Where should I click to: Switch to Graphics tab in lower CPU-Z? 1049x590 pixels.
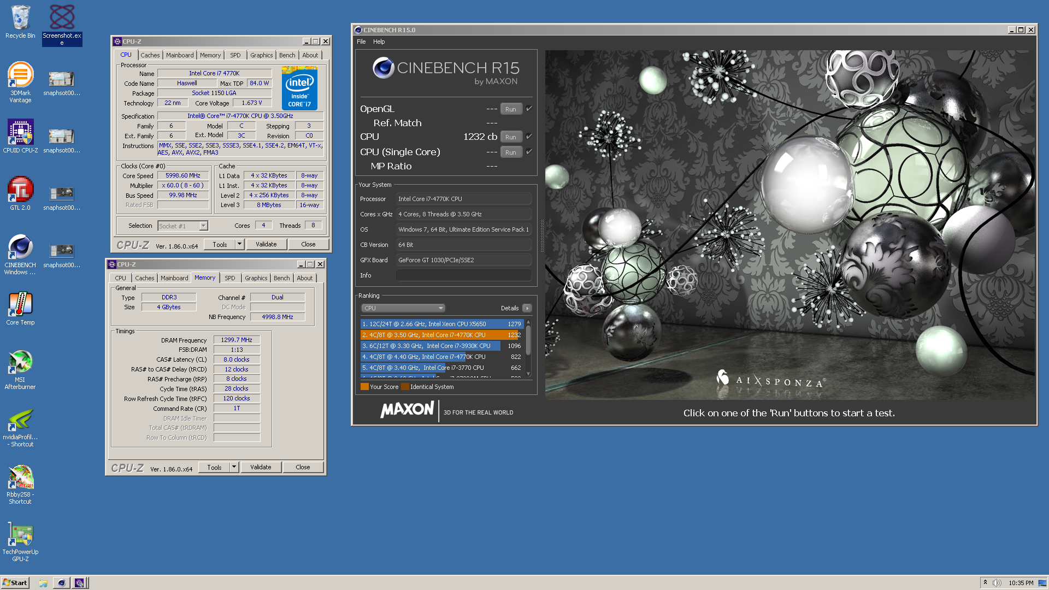256,278
